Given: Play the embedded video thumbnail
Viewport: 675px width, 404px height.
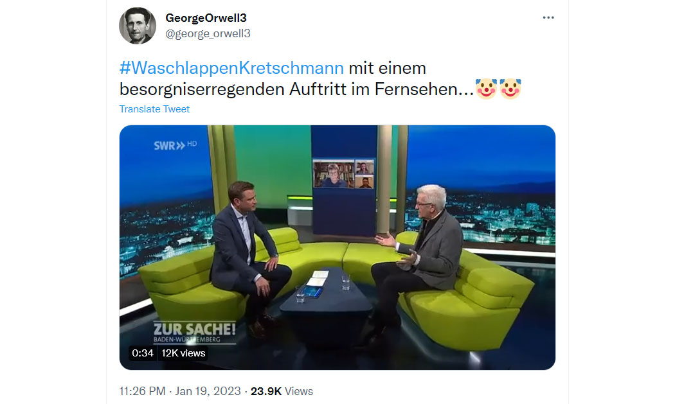Looking at the screenshot, I should [x=337, y=247].
